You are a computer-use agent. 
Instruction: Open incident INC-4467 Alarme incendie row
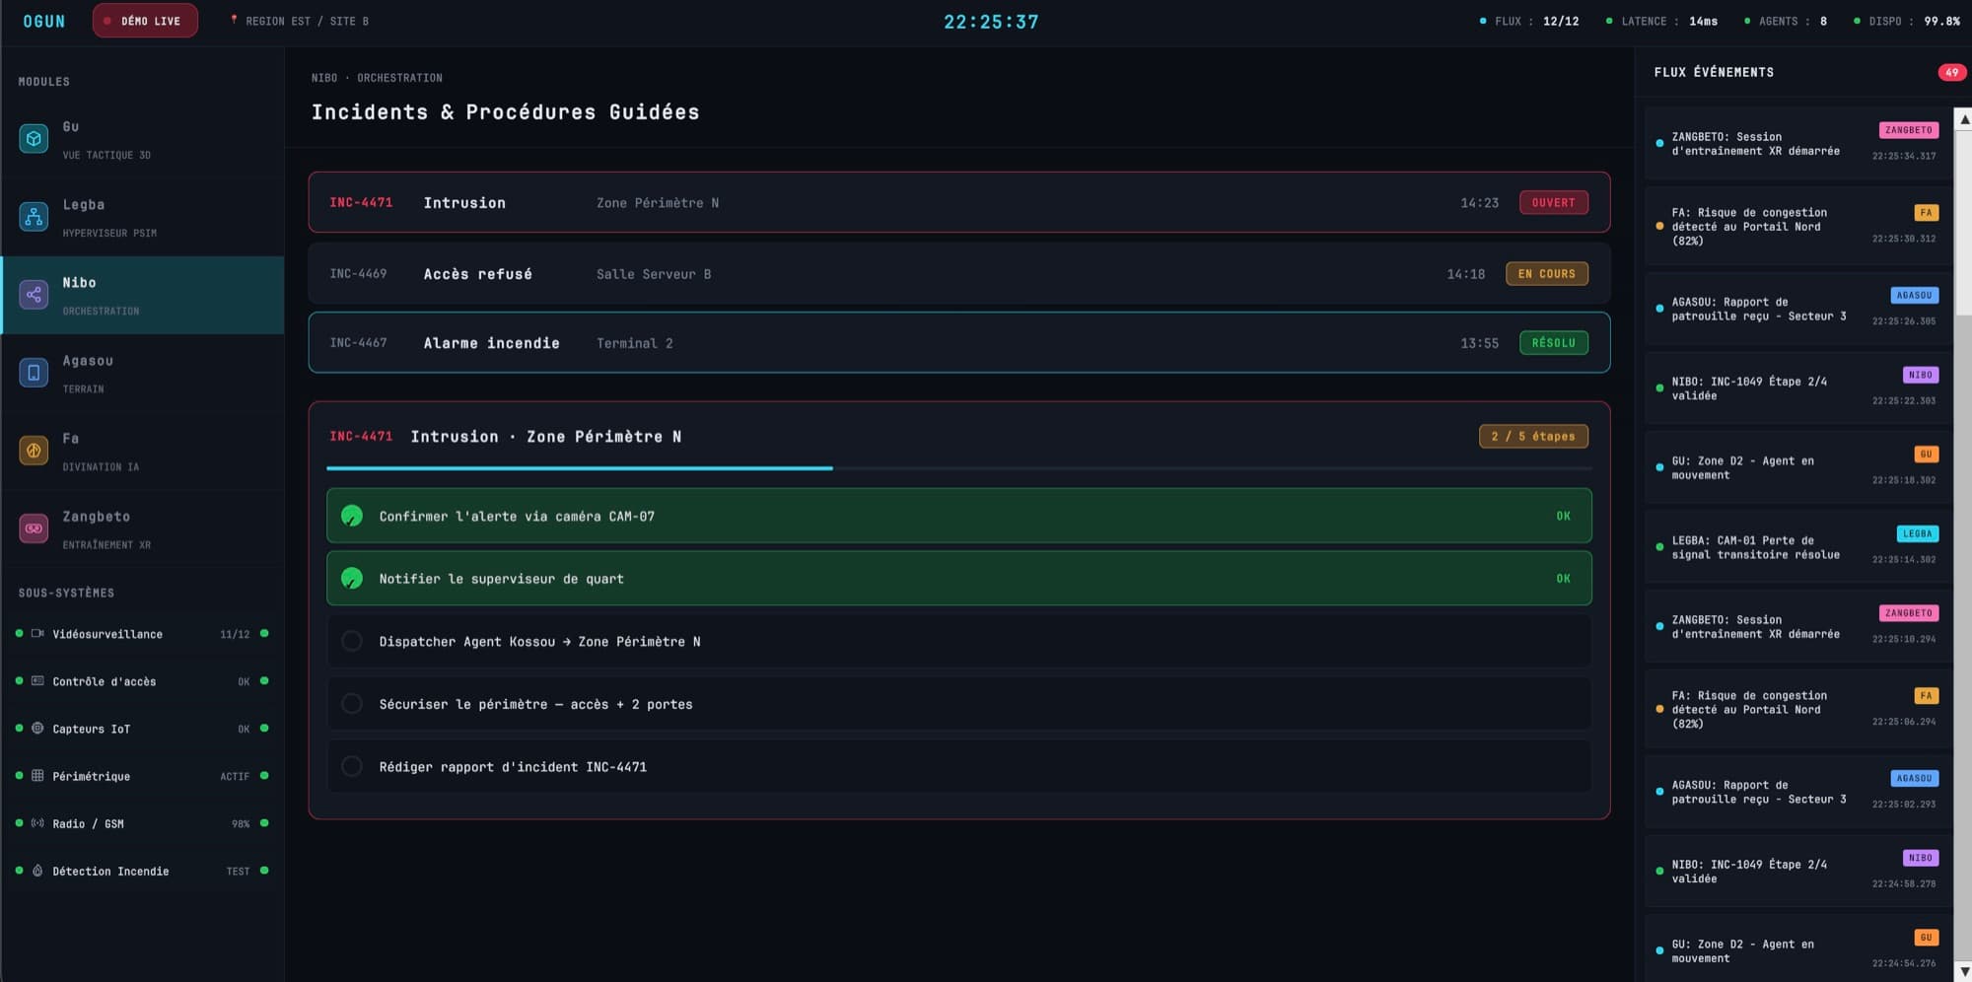pyautogui.click(x=958, y=342)
